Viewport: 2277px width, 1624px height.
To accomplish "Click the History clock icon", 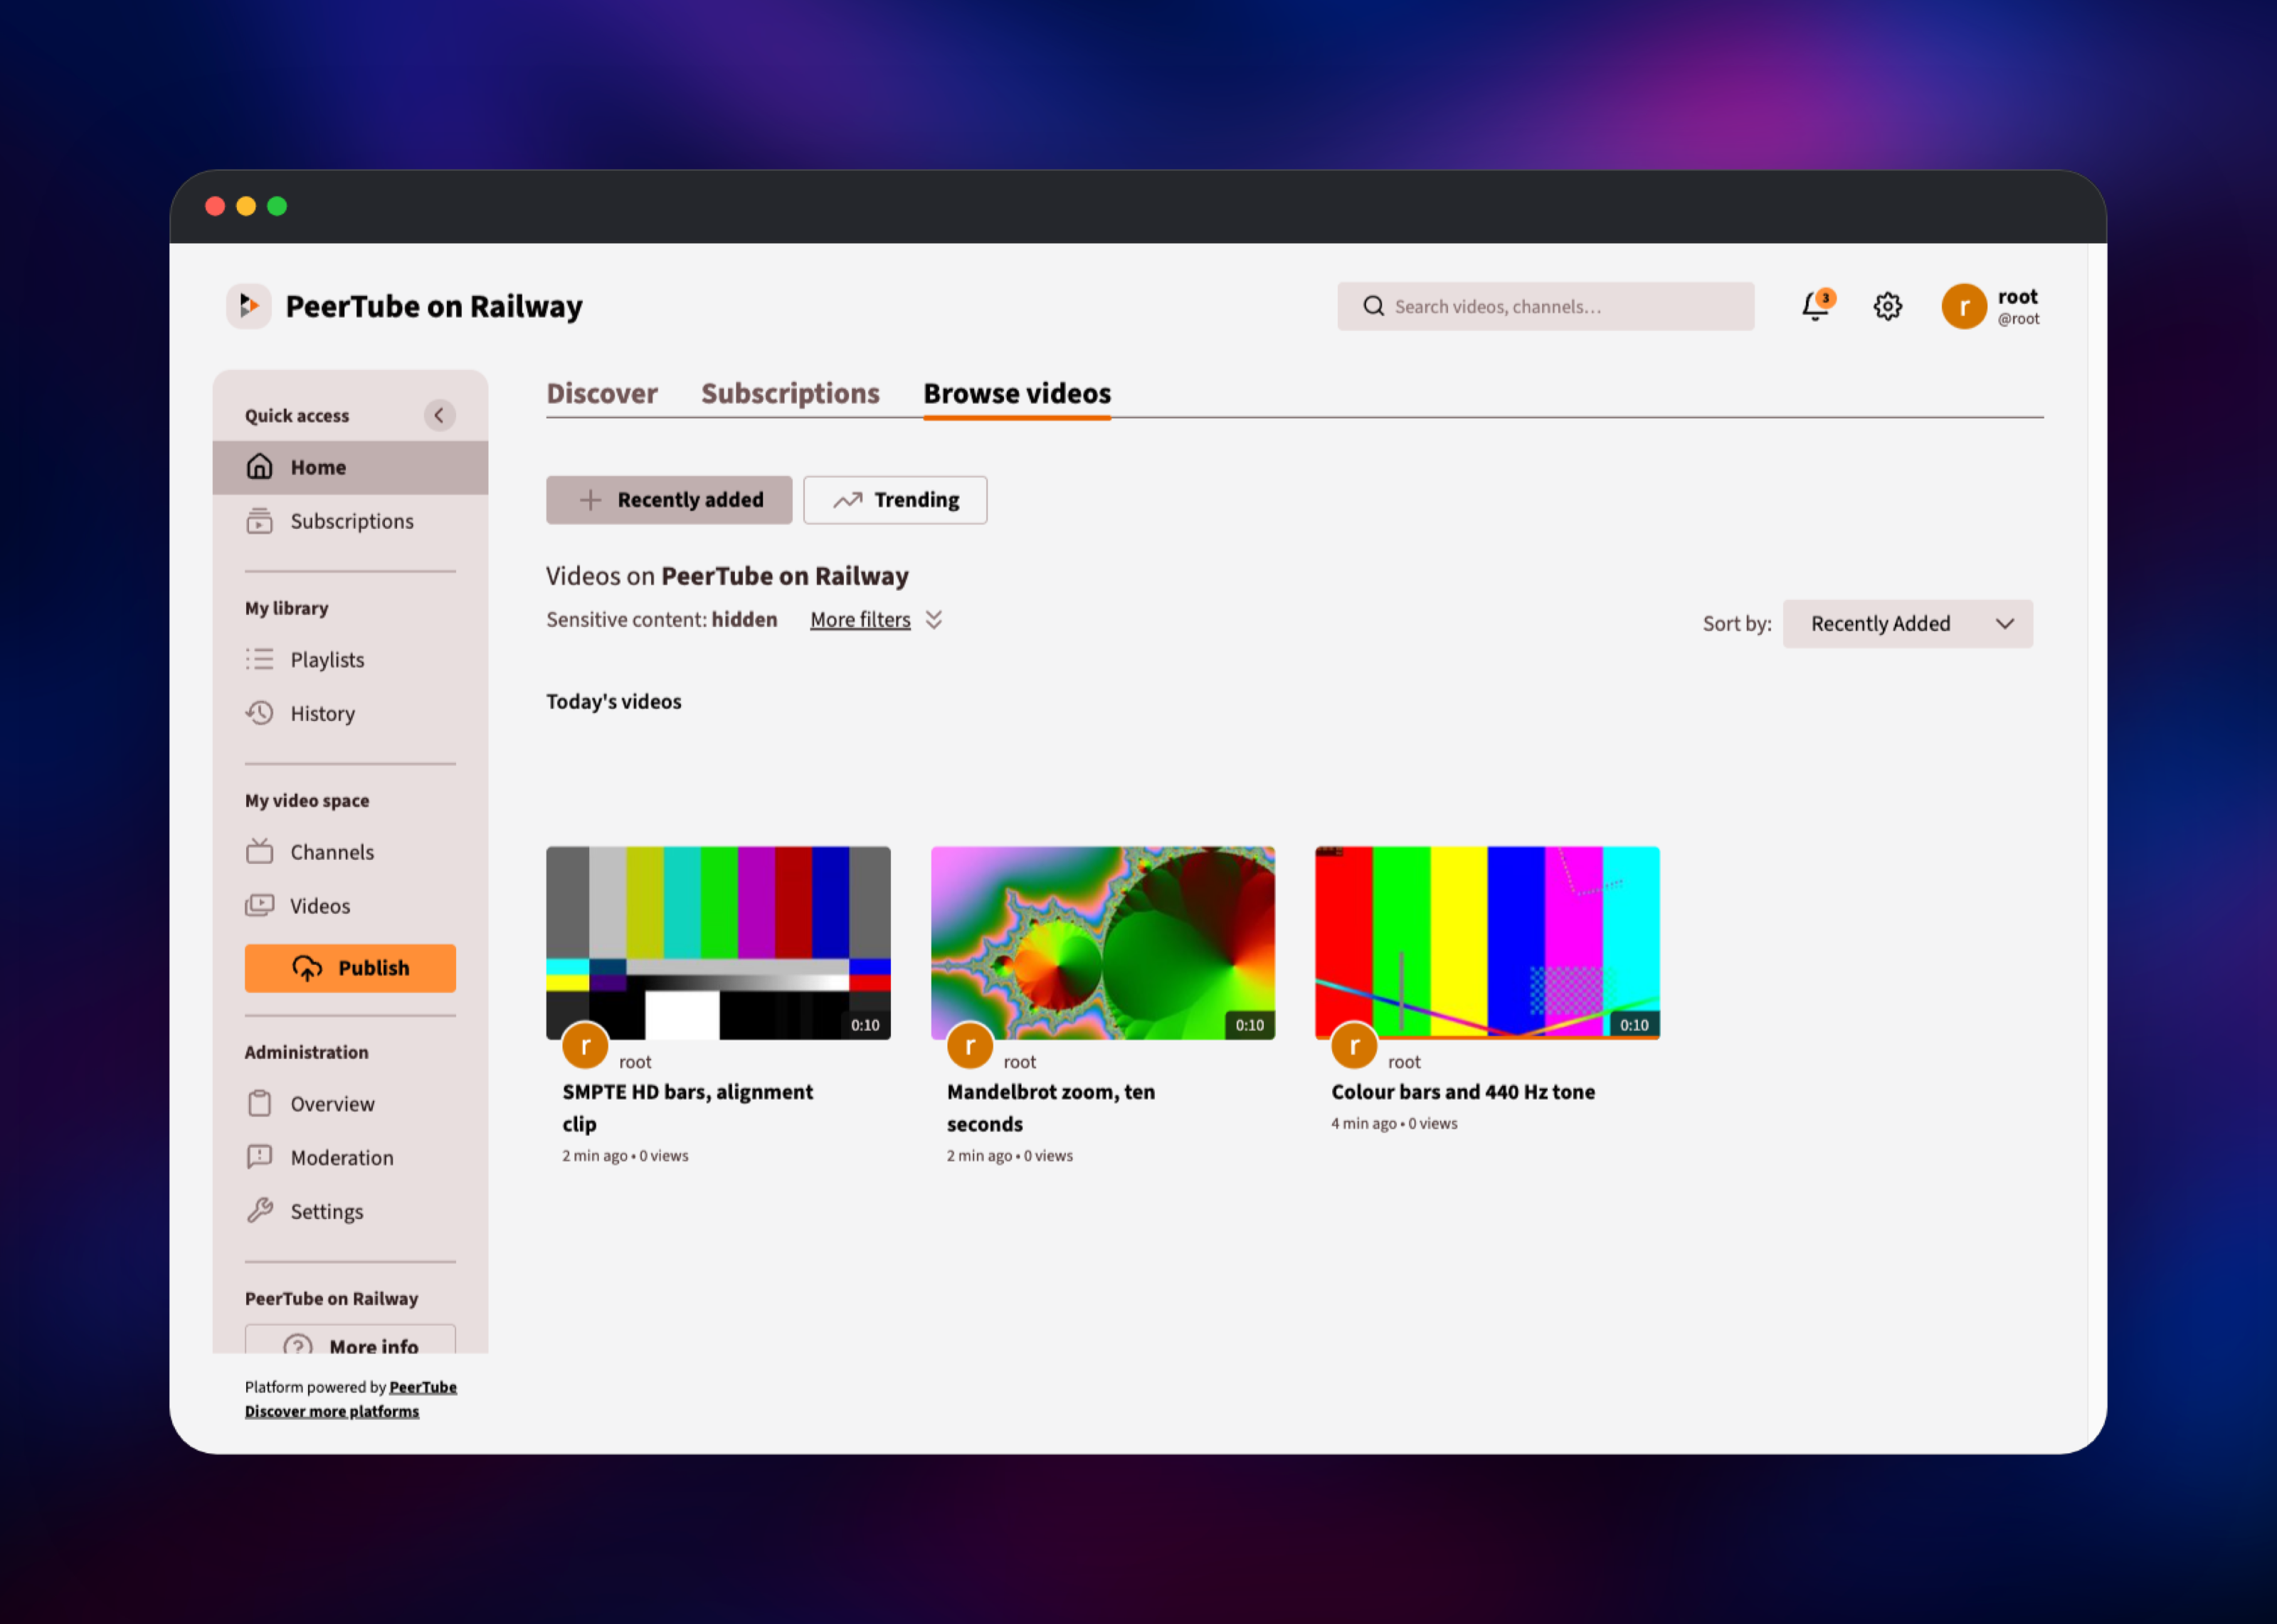I will pos(260,713).
